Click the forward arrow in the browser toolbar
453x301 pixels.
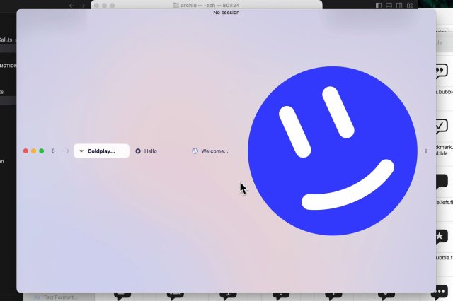coord(67,150)
